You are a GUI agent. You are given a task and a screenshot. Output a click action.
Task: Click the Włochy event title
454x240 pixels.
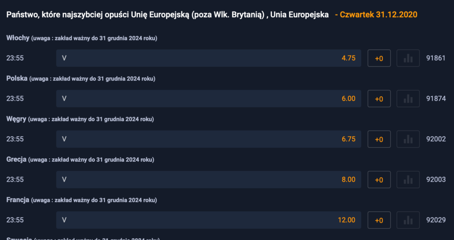coord(18,38)
